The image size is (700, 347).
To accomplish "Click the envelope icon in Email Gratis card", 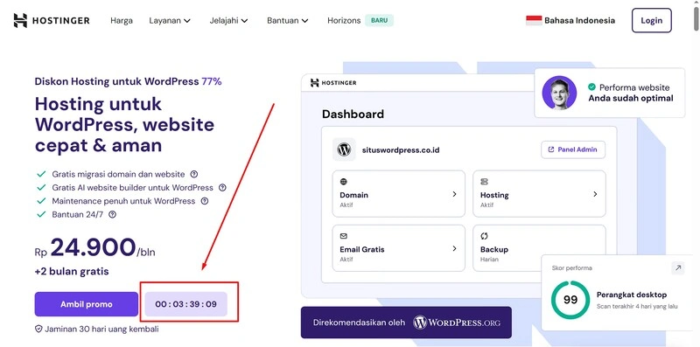I will (343, 236).
